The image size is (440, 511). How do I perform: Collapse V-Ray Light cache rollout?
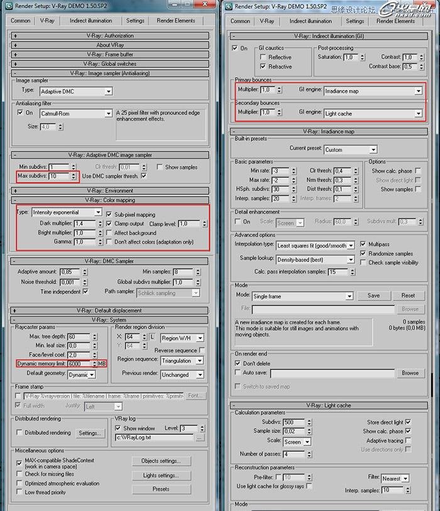[329, 405]
